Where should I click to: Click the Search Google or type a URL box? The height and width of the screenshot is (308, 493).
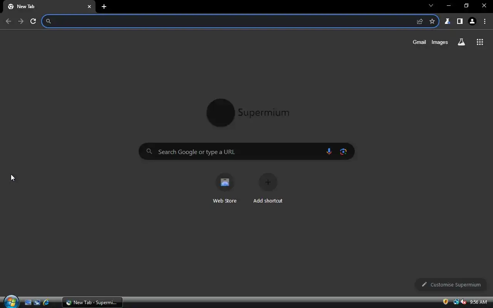(246, 152)
